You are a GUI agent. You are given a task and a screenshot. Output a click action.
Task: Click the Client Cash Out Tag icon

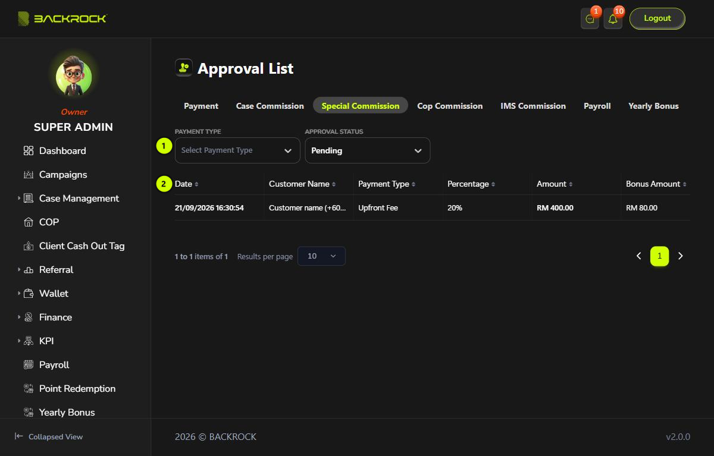(29, 246)
